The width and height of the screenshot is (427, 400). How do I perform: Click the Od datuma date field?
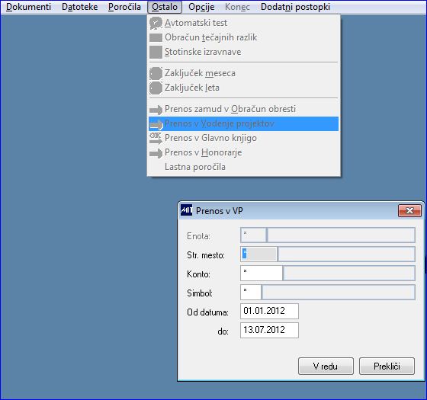tap(269, 311)
